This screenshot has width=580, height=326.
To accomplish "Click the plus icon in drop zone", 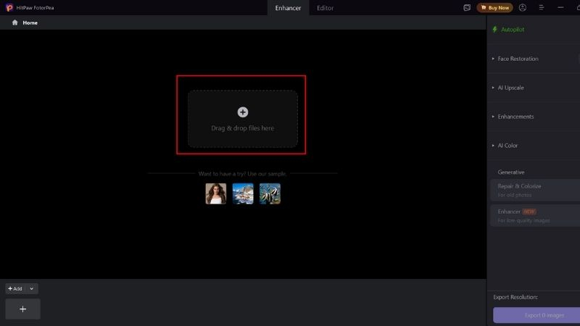I will (243, 112).
